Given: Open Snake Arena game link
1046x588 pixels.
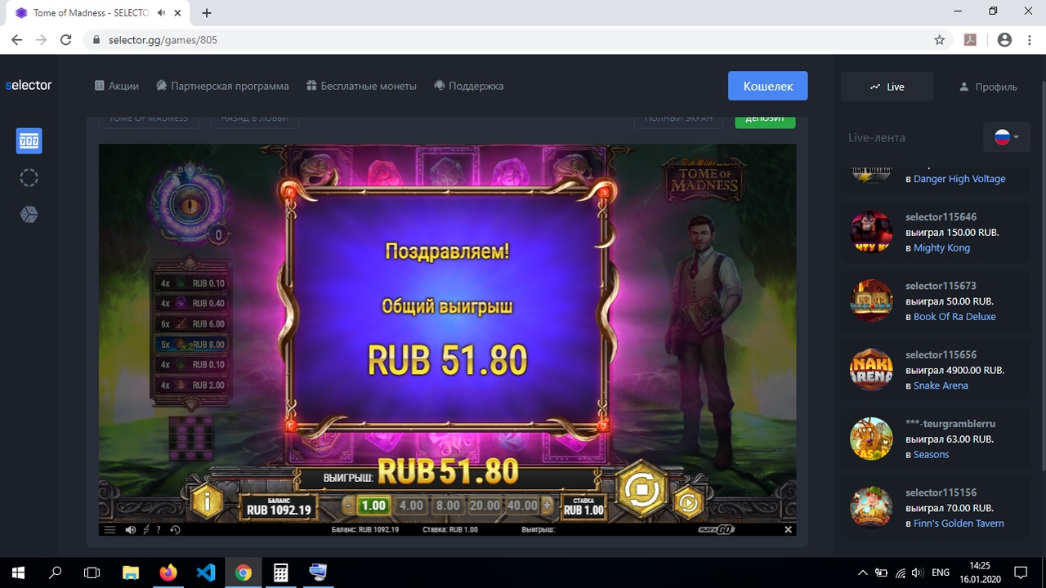Looking at the screenshot, I should click(941, 385).
